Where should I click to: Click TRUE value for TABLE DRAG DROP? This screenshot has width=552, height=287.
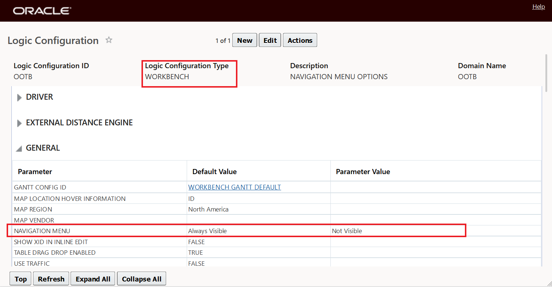coord(196,253)
